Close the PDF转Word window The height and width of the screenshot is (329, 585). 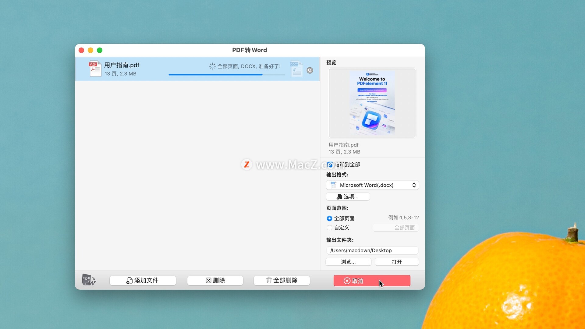81,50
